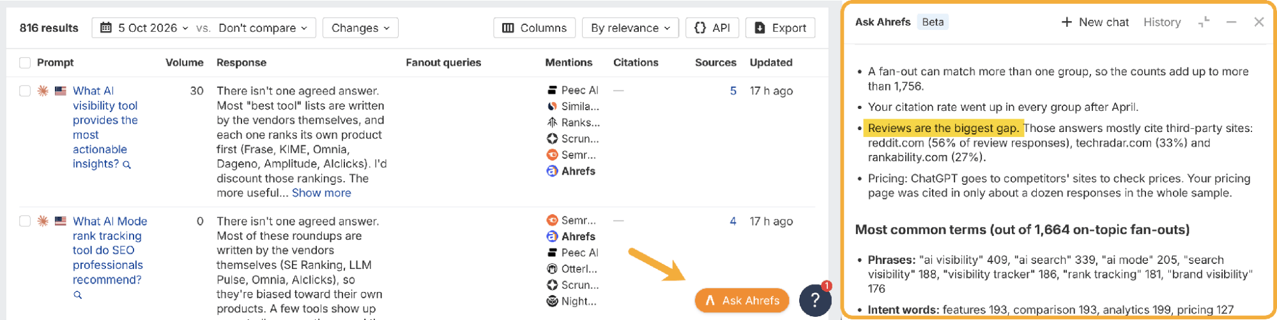Click the Sources column header

[715, 62]
